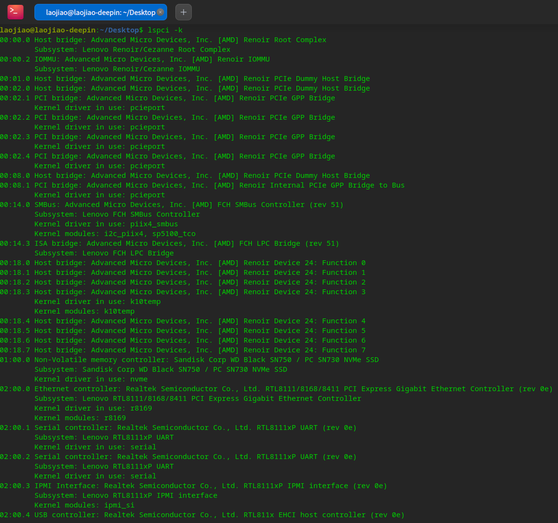Click the '02:00.0 Ethernet controller' Realtek line
The height and width of the screenshot is (523, 558).
pos(276,389)
